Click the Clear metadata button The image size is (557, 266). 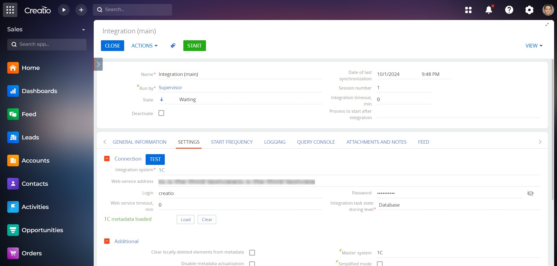(207, 219)
